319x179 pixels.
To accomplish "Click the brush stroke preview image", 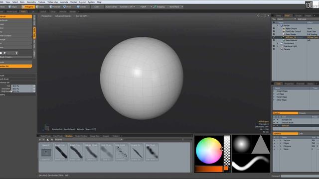I will (251, 163).
